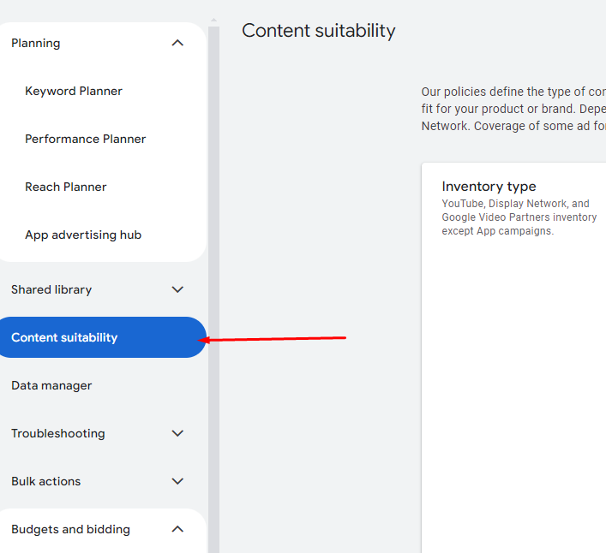Expand the Bulk actions chevron arrow

177,481
